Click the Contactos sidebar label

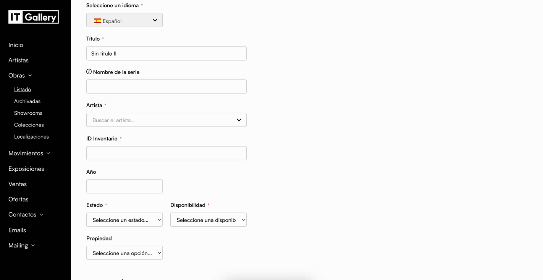pyautogui.click(x=22, y=214)
